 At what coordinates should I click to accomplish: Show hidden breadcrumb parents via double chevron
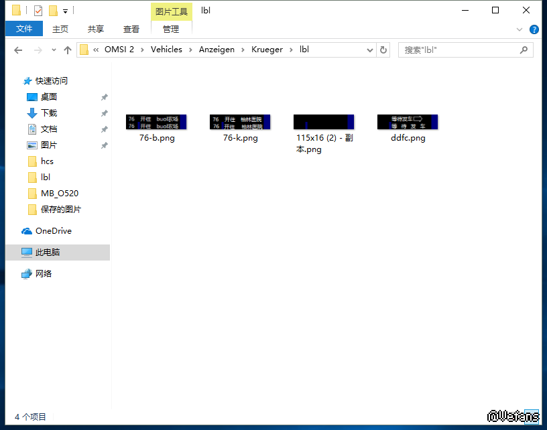click(96, 50)
